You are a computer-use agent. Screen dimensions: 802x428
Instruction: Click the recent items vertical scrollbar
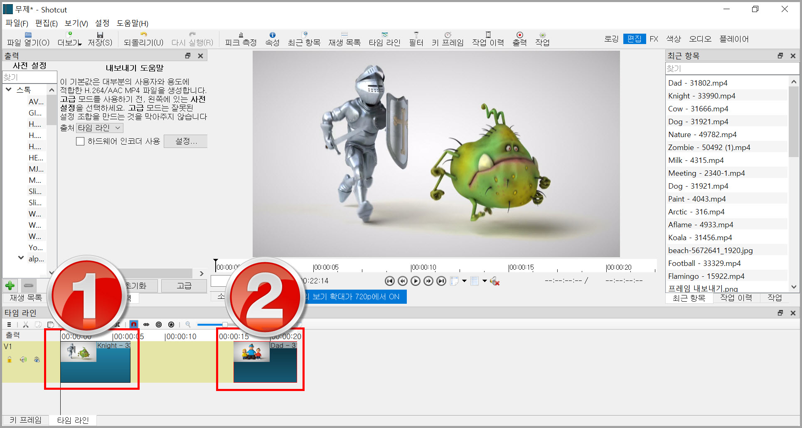tap(794, 122)
